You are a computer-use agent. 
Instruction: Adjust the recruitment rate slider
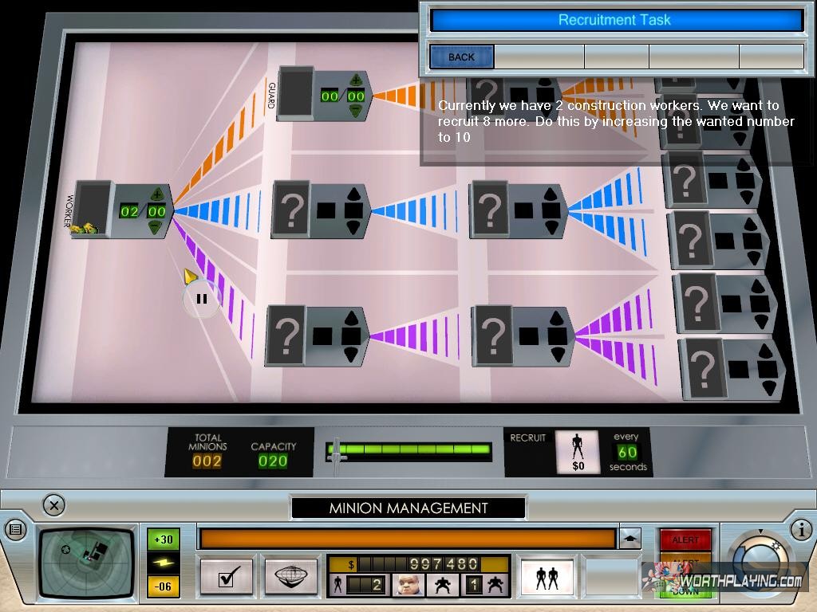(337, 451)
